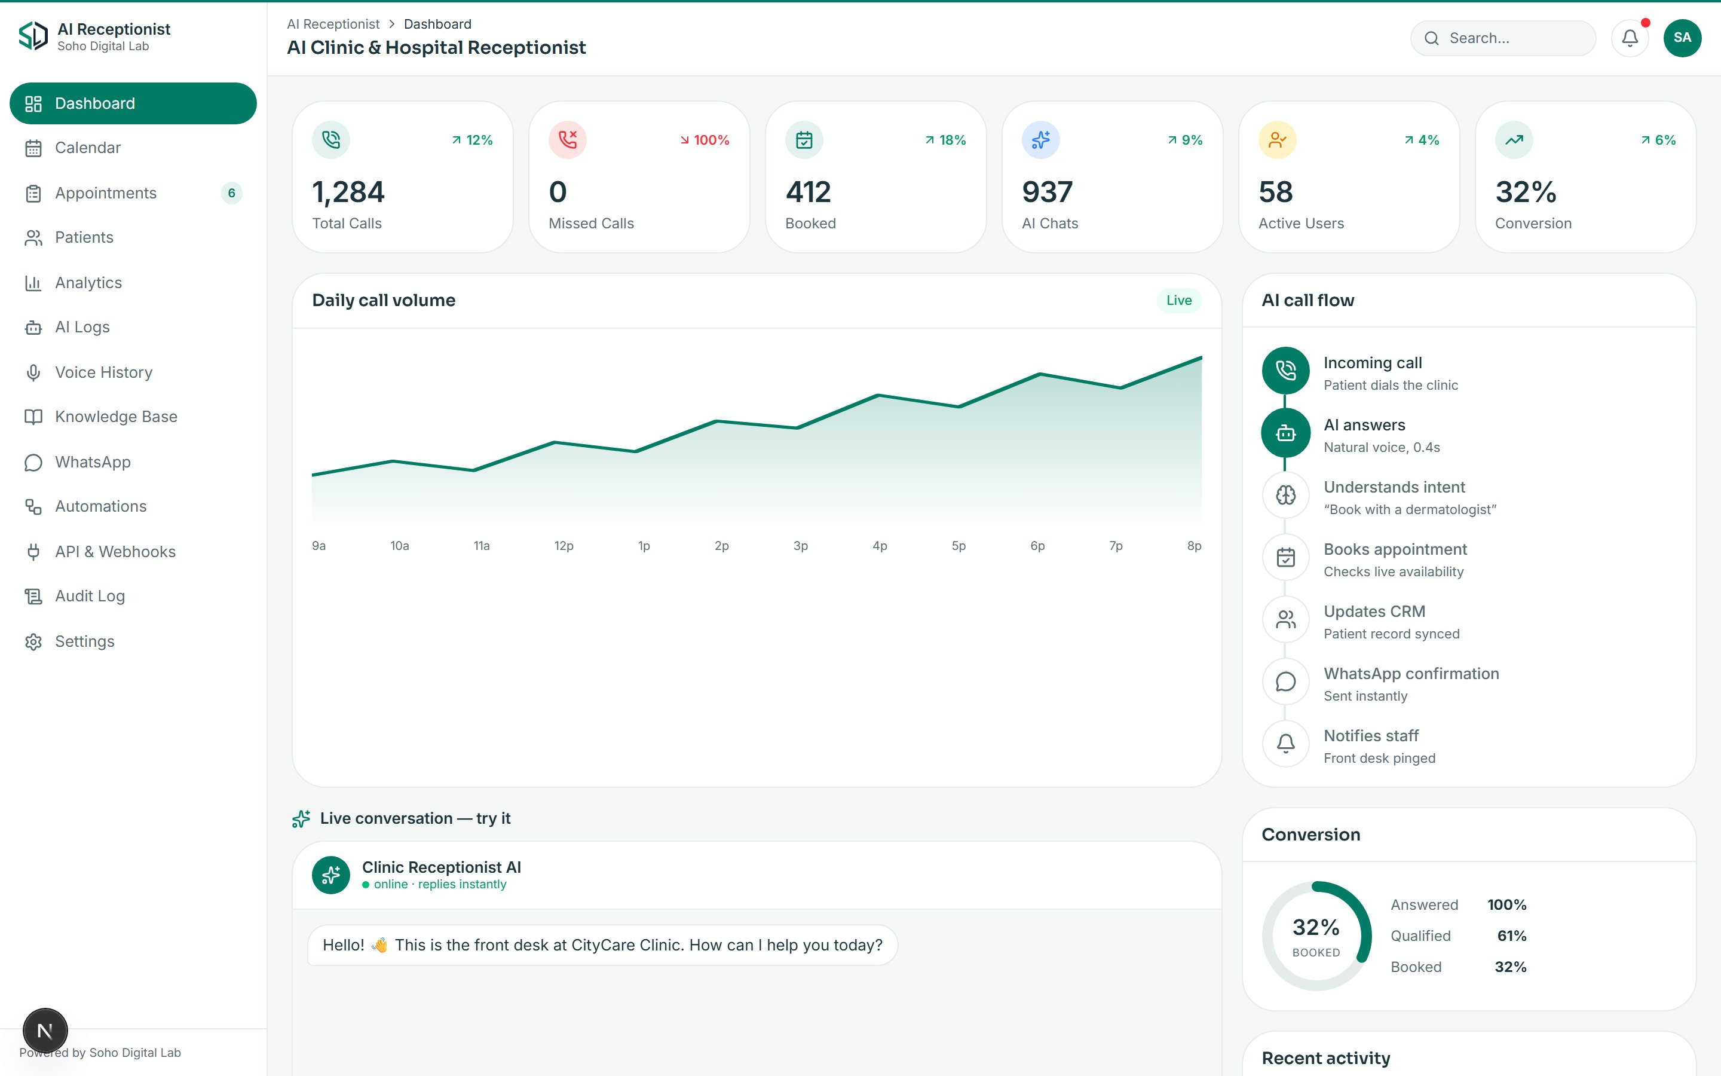Click the 32% BOOKED donut chart
The width and height of the screenshot is (1721, 1076).
(x=1316, y=936)
